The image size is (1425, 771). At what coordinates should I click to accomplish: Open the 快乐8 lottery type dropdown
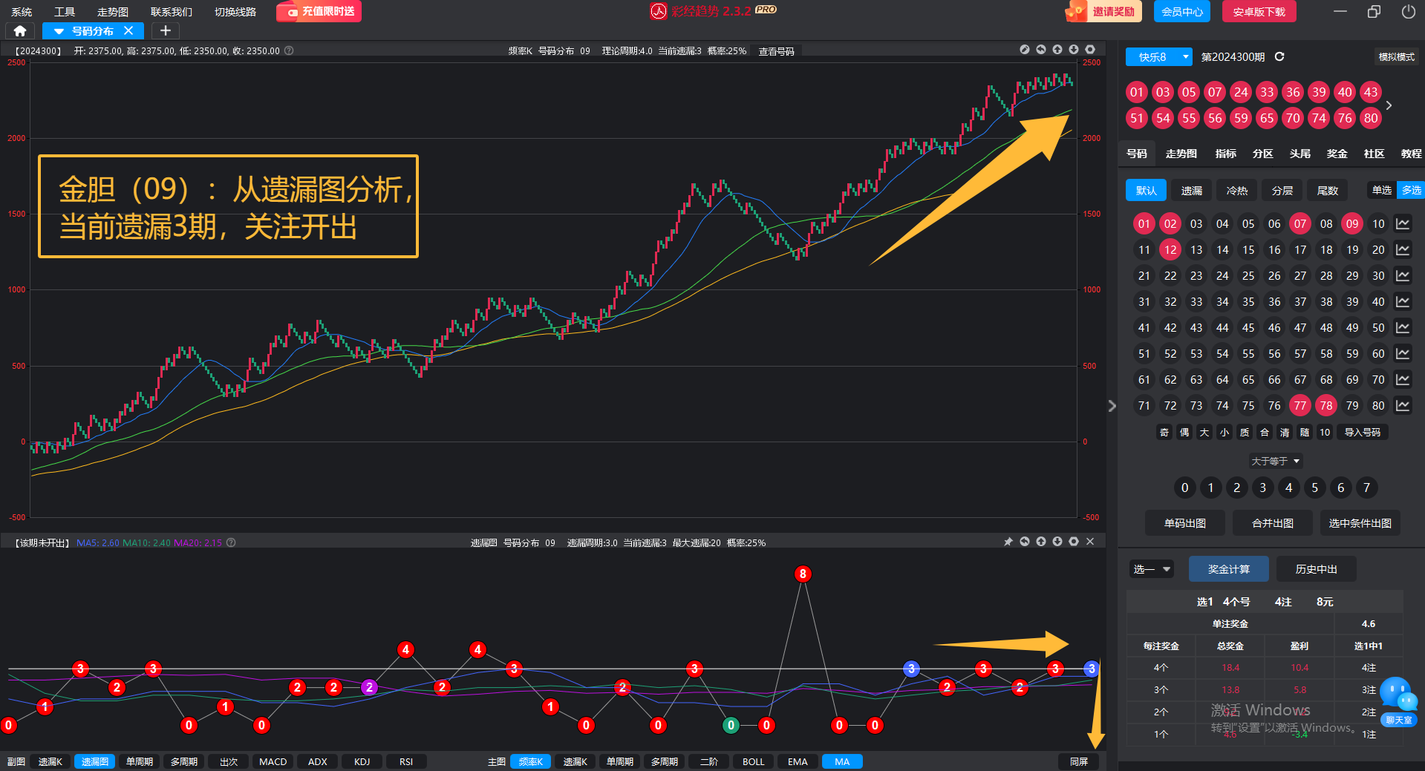(1158, 56)
